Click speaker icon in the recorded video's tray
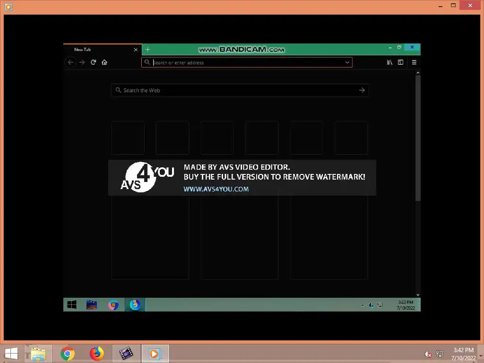The height and width of the screenshot is (363, 484). (371, 305)
